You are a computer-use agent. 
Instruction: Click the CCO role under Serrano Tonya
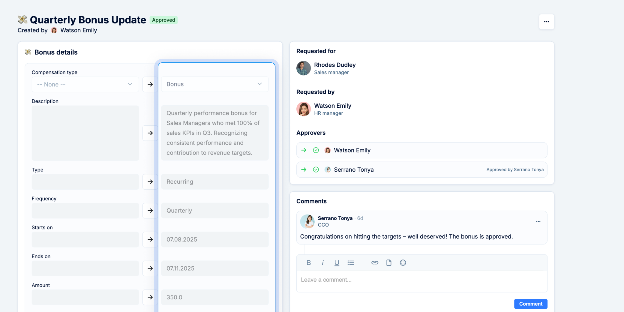323,225
